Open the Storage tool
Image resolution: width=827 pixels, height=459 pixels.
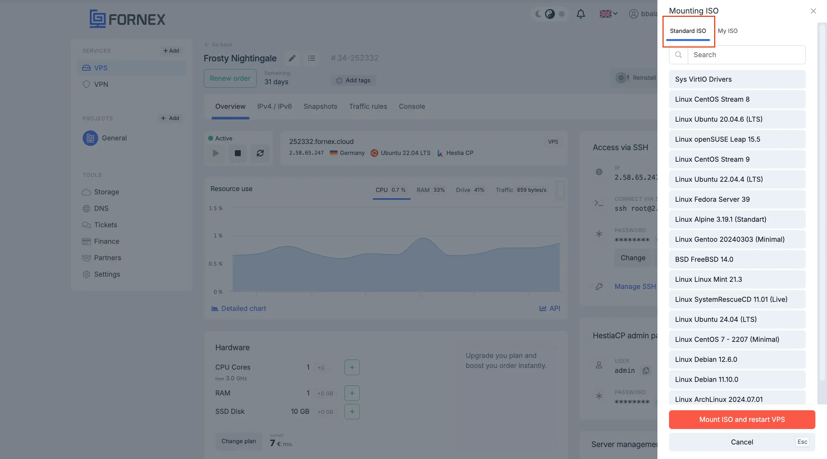(100, 192)
